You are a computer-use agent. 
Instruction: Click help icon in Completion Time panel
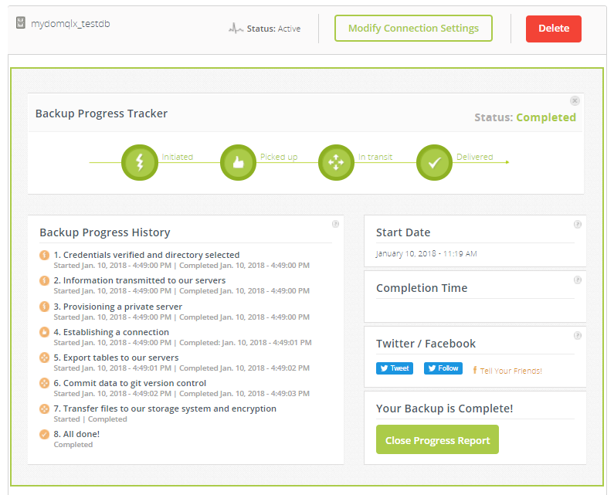pos(578,280)
